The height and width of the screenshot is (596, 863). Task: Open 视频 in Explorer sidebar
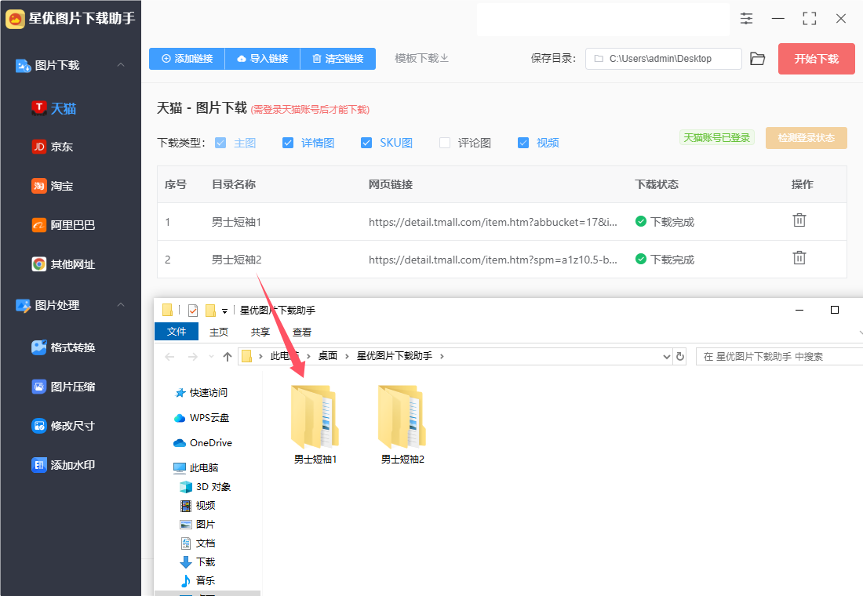[x=198, y=506]
